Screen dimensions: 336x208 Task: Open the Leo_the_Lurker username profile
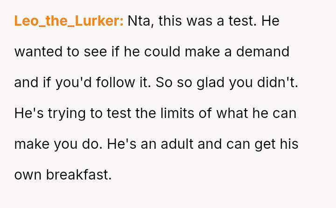(x=69, y=21)
